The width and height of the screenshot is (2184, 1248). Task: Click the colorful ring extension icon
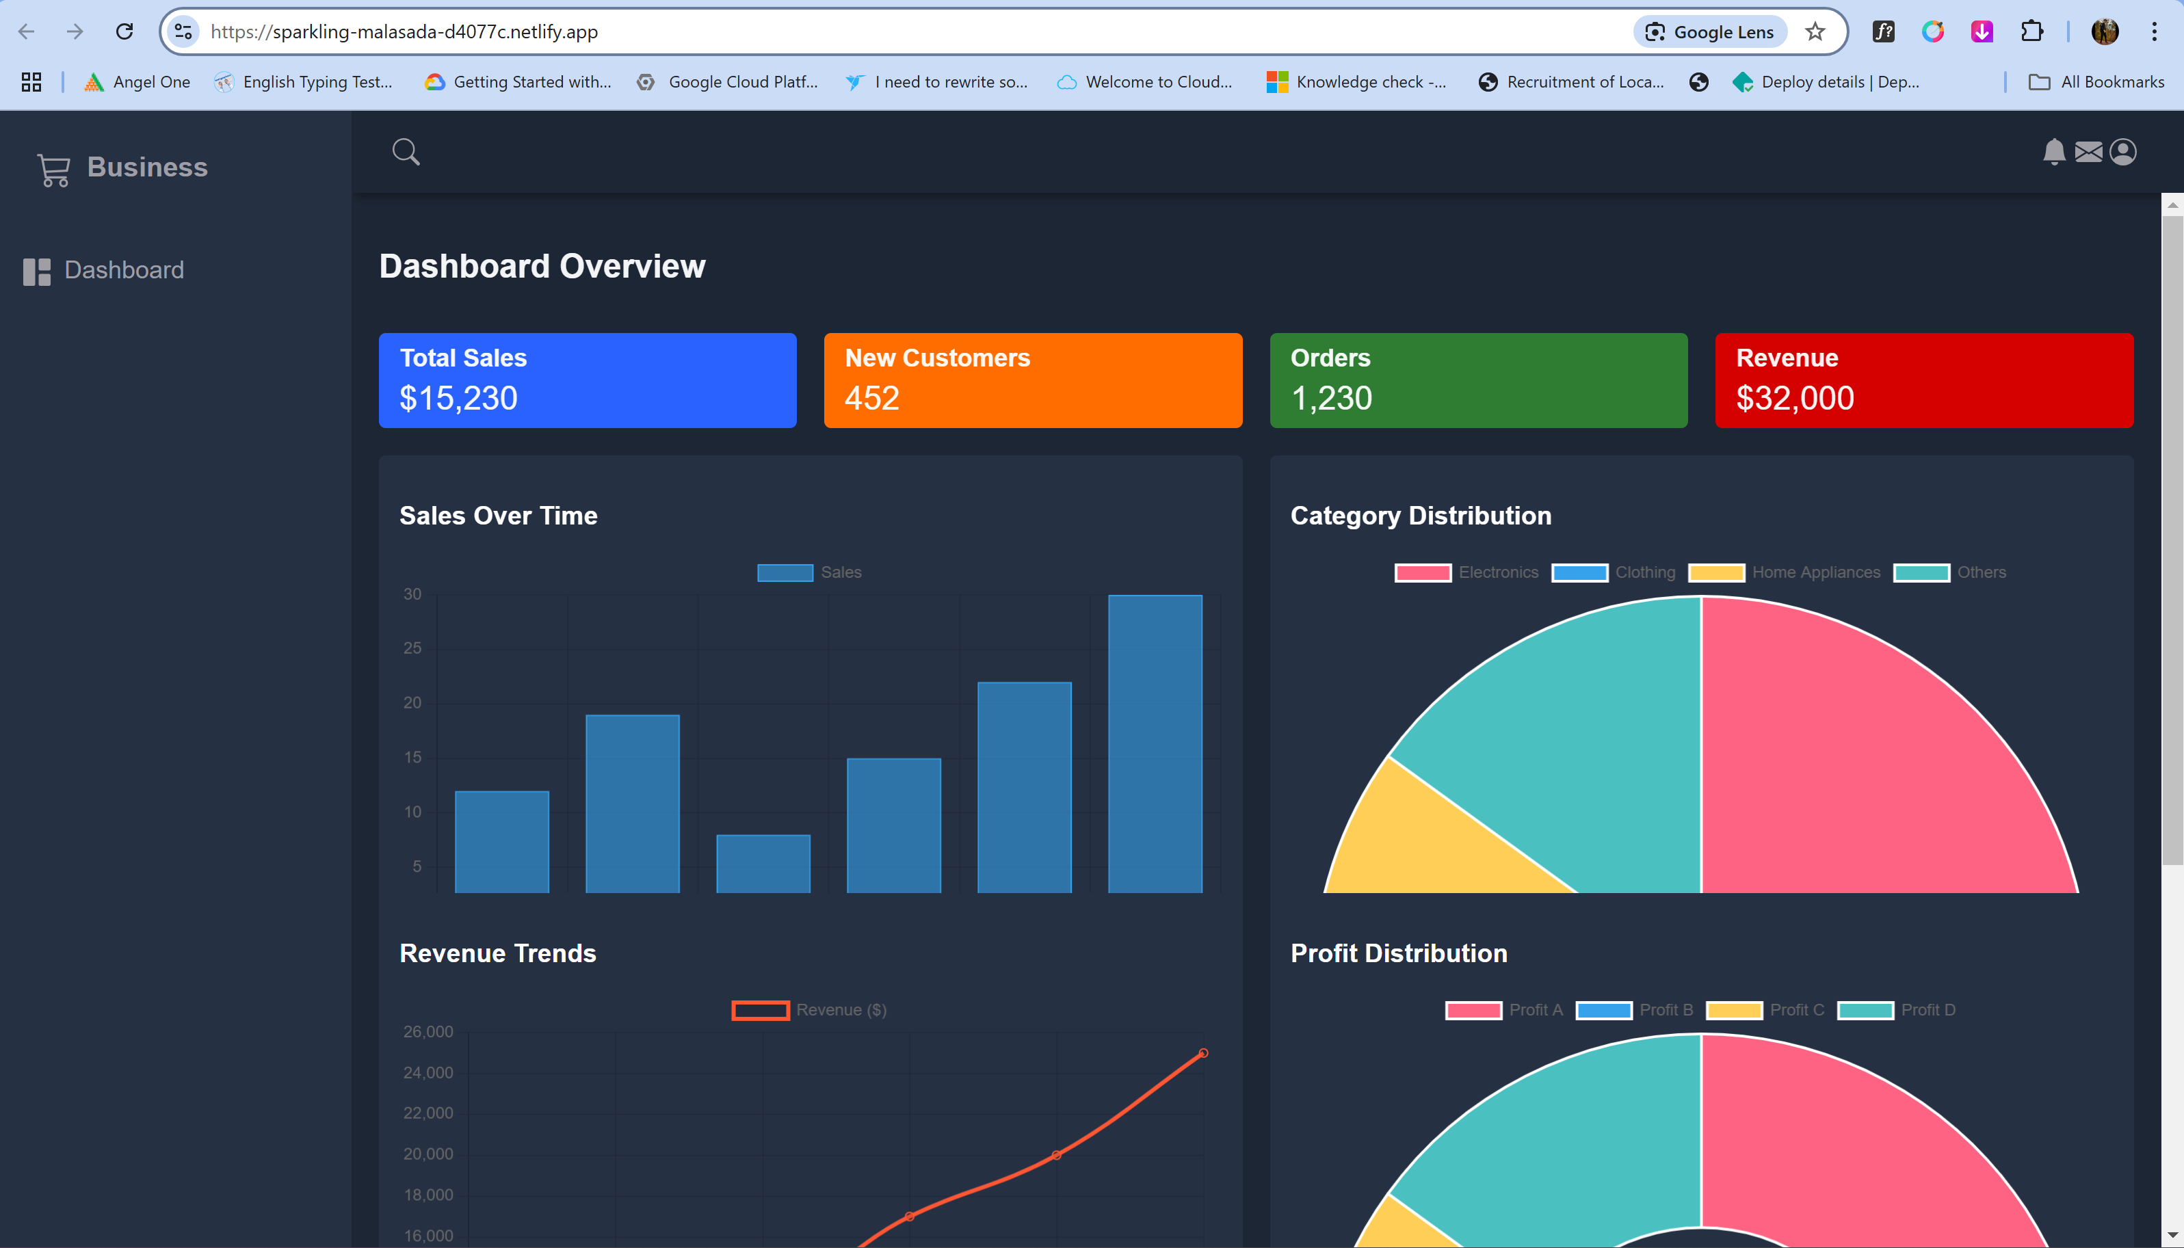click(1932, 31)
